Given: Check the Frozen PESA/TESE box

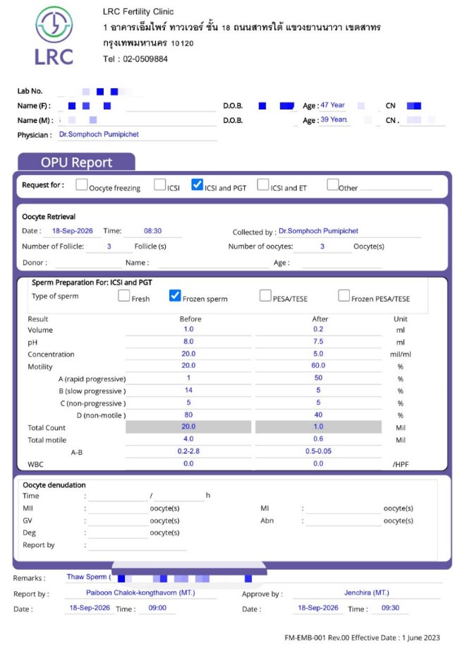Looking at the screenshot, I should pos(344,295).
